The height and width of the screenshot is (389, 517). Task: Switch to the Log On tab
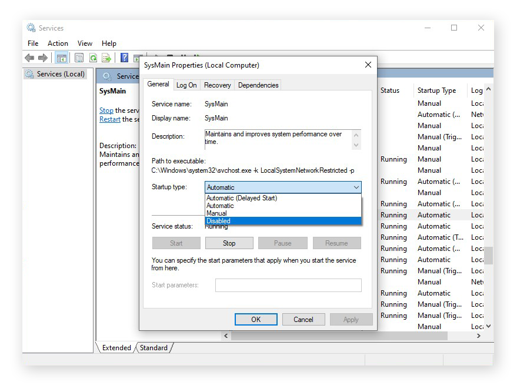pos(186,85)
